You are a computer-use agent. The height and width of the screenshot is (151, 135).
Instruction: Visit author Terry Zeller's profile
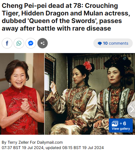tap(18, 142)
